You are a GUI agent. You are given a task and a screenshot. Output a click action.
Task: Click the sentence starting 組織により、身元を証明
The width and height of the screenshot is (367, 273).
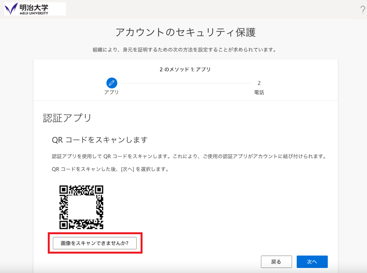point(185,50)
